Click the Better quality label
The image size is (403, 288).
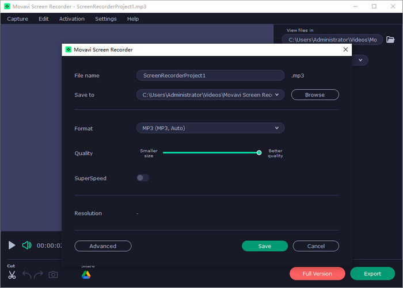(x=275, y=153)
